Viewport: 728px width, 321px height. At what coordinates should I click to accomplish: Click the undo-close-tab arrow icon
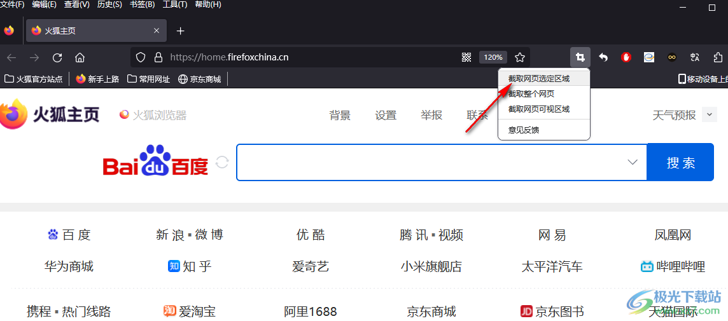pos(603,57)
